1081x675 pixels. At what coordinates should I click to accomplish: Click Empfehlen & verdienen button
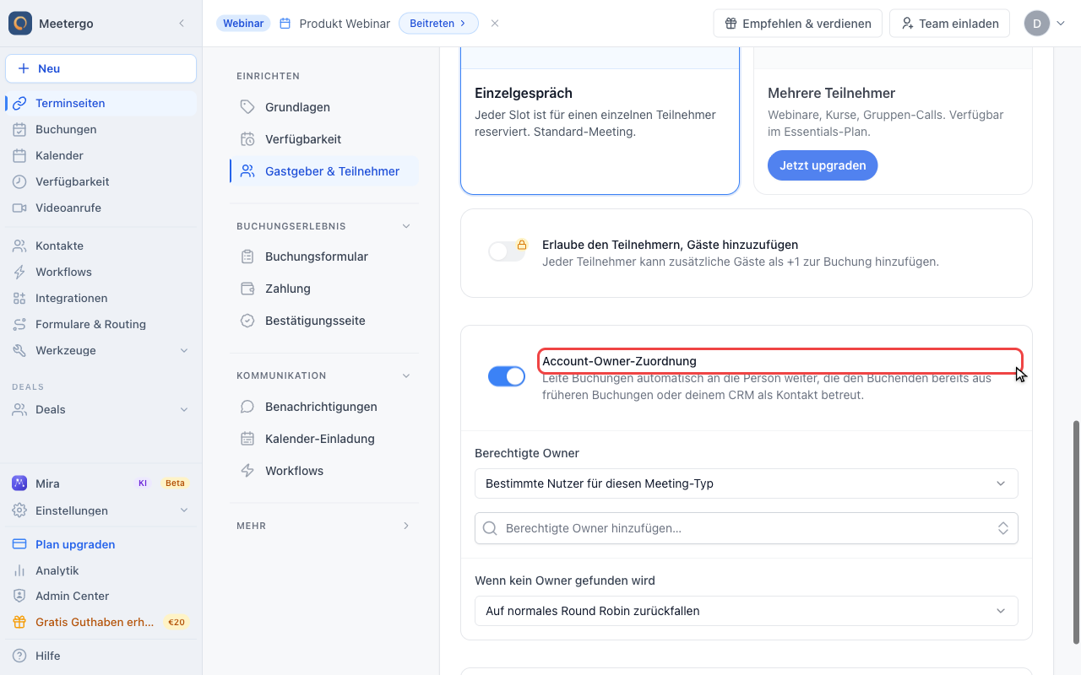click(x=798, y=24)
